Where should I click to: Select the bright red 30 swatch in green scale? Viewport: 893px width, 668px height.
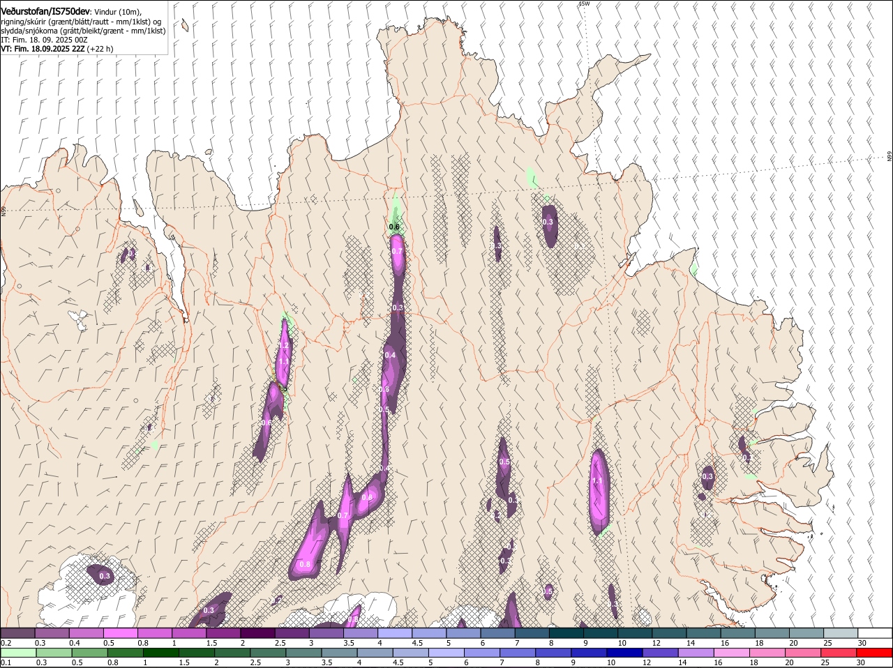pyautogui.click(x=873, y=653)
